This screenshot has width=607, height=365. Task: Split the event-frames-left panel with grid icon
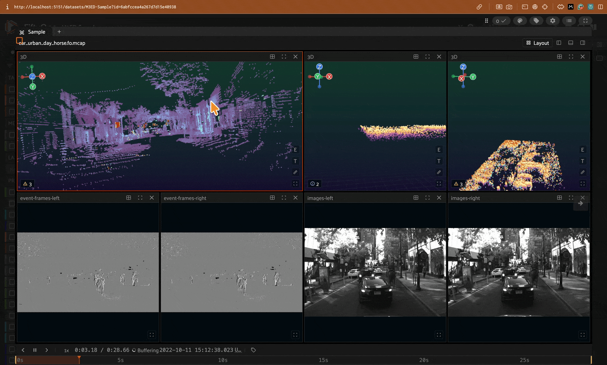[129, 198]
